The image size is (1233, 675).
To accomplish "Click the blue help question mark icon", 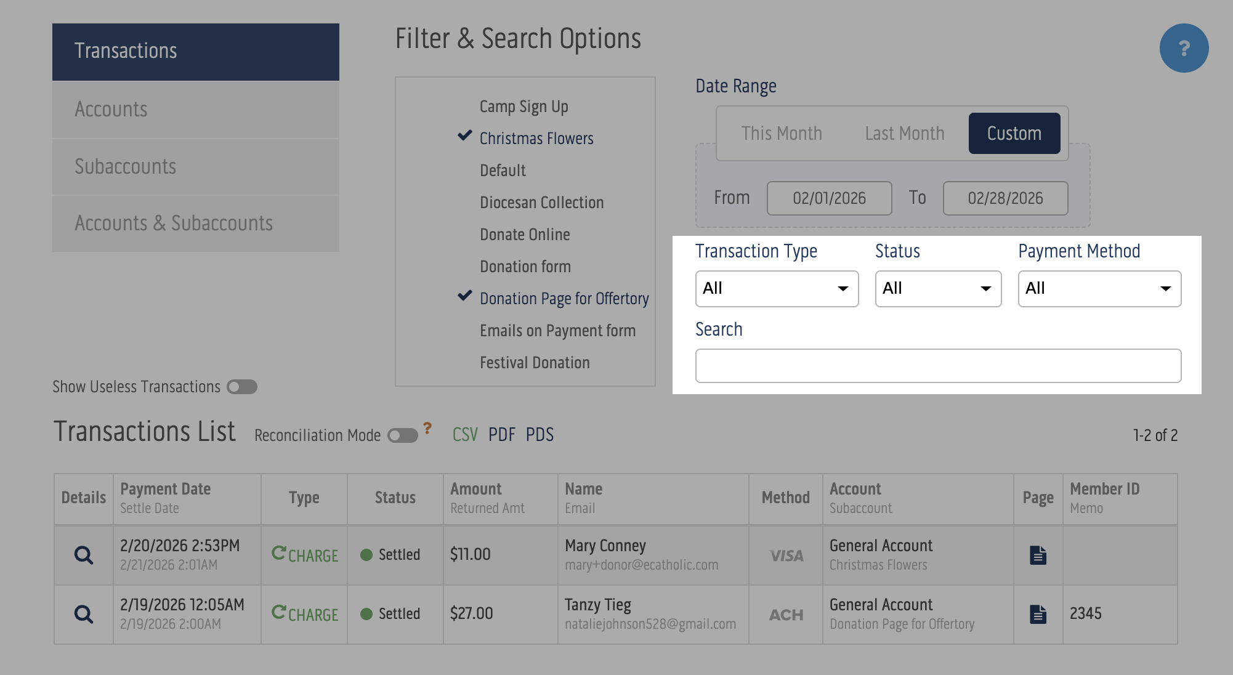I will [1183, 48].
